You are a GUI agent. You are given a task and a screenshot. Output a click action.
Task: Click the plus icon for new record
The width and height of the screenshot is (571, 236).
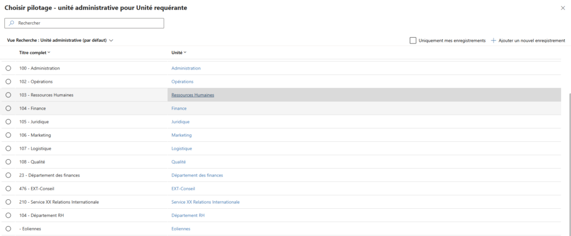tap(493, 41)
